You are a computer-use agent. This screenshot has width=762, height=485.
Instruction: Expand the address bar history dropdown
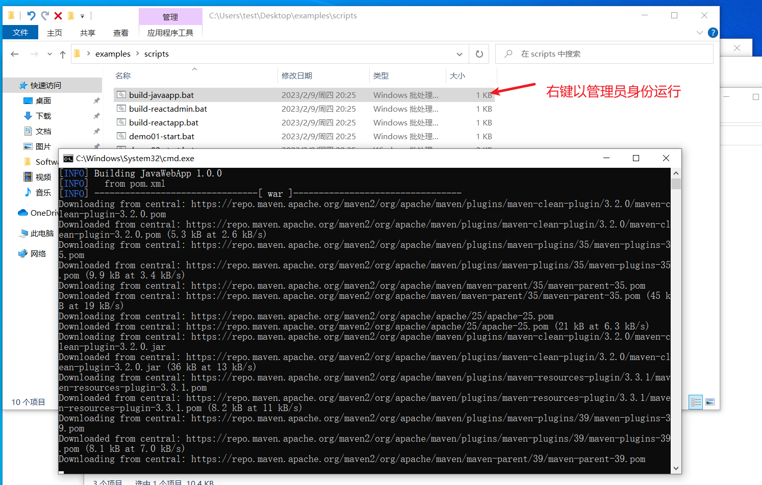point(459,54)
